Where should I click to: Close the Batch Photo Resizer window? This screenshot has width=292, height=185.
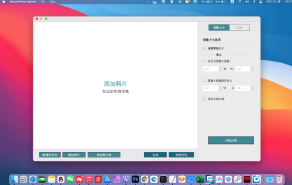(x=37, y=19)
